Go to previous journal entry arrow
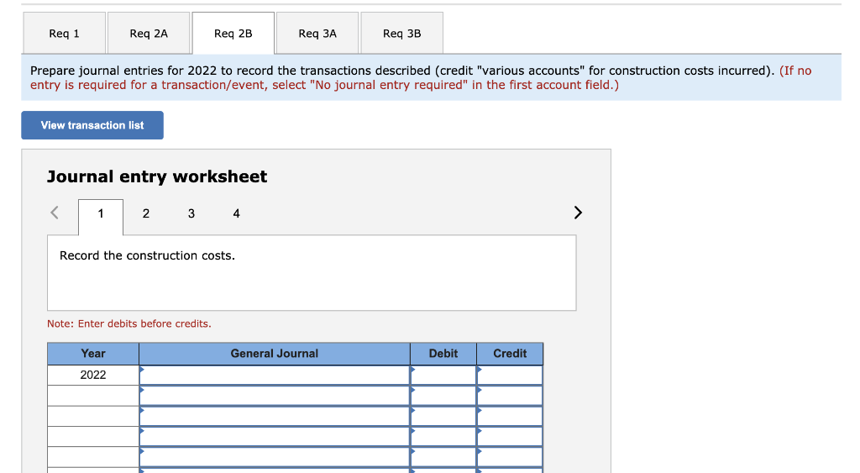 pyautogui.click(x=55, y=213)
